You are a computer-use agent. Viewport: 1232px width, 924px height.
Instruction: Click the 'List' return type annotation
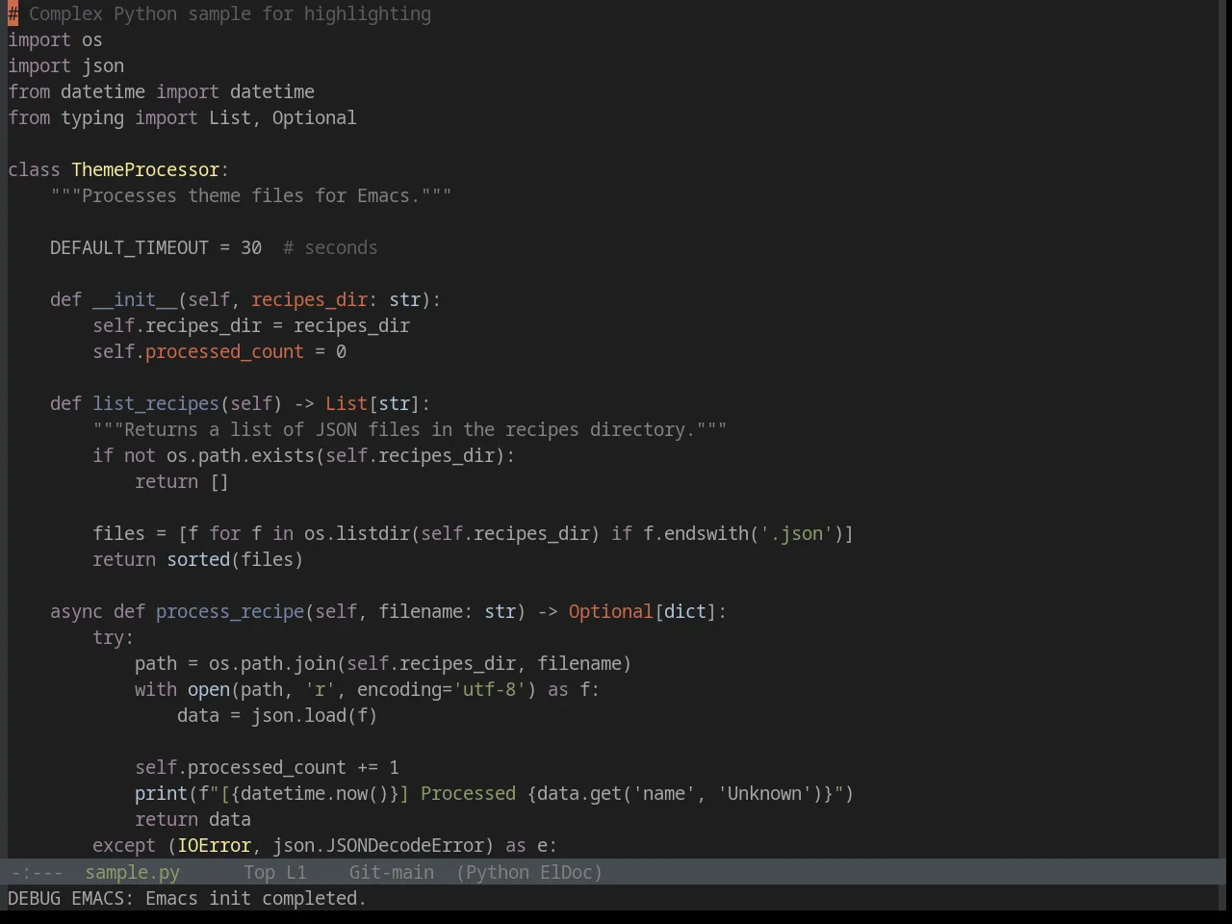(x=346, y=403)
